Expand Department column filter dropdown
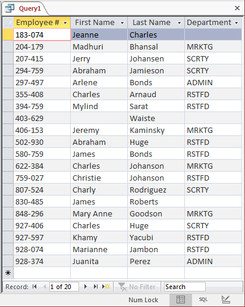The height and width of the screenshot is (307, 245). 237,23
